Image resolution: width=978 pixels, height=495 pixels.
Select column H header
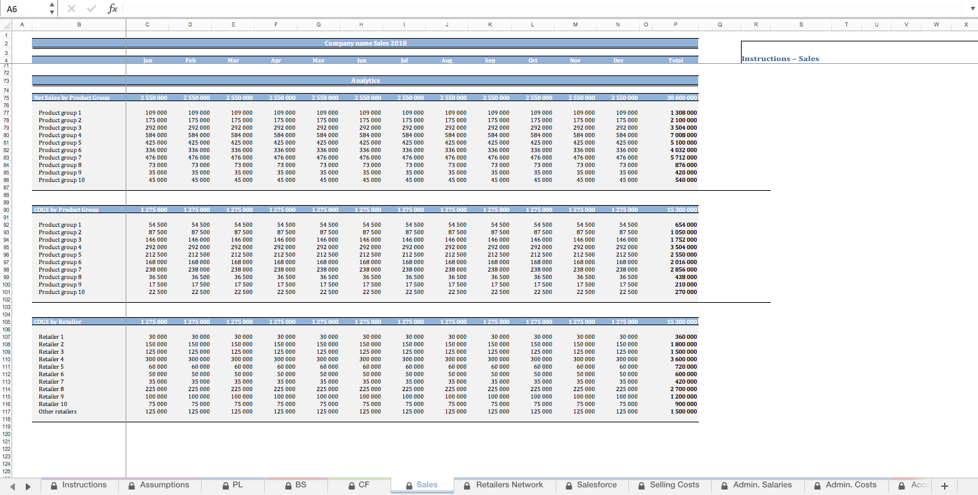[x=361, y=24]
